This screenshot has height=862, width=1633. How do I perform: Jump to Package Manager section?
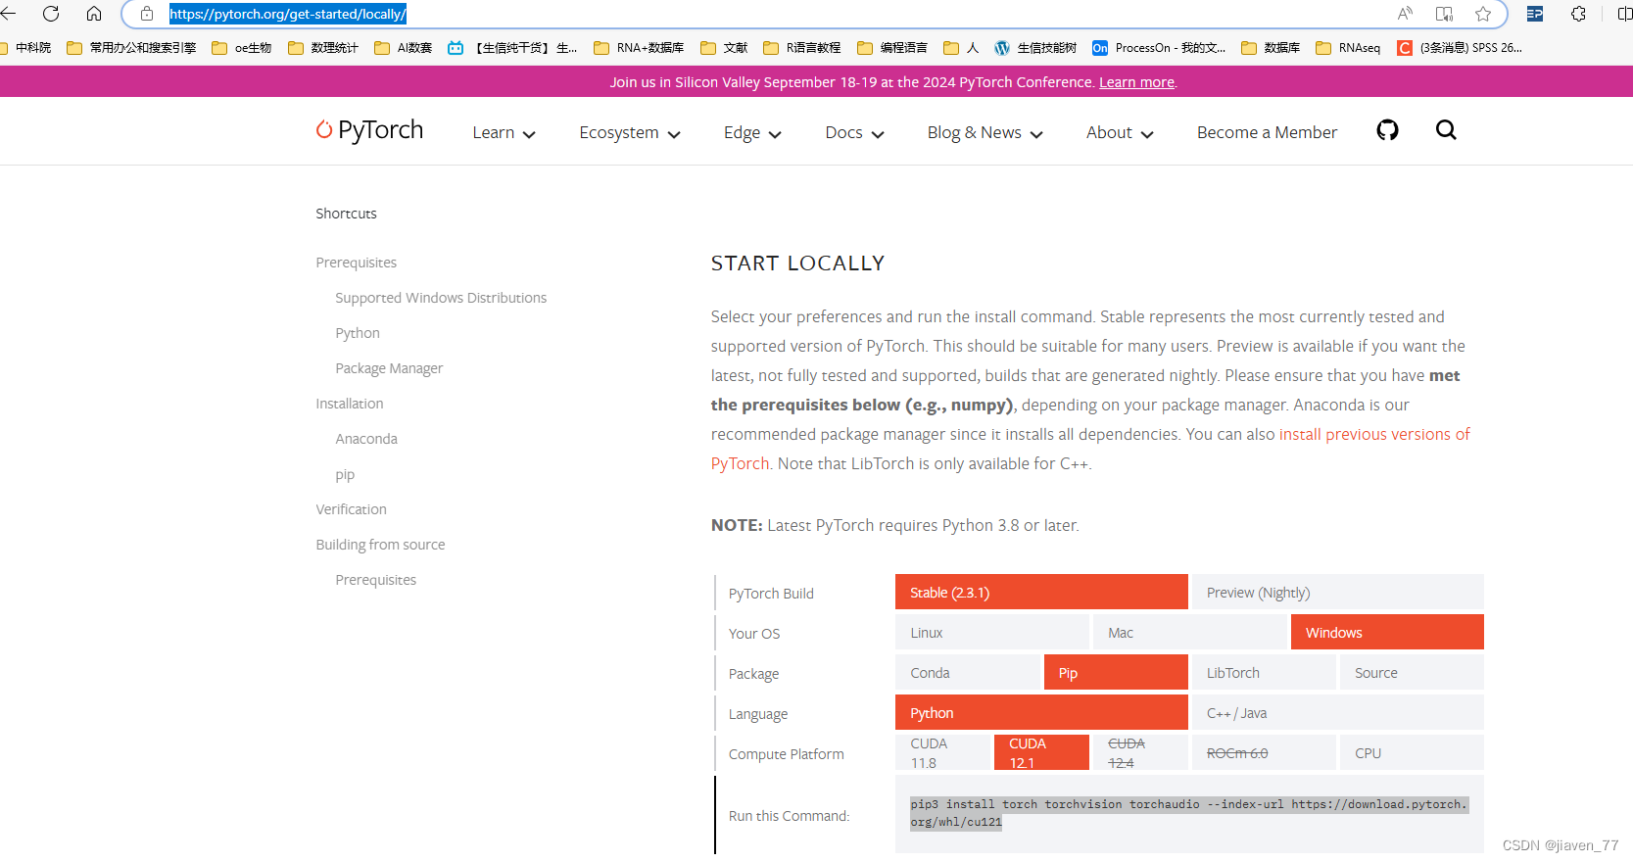[389, 368]
